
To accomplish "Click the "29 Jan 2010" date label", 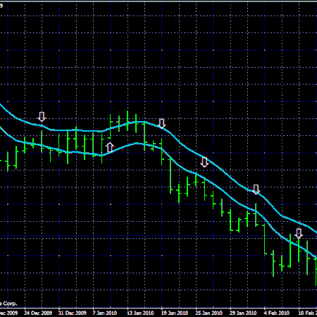I will tap(243, 313).
